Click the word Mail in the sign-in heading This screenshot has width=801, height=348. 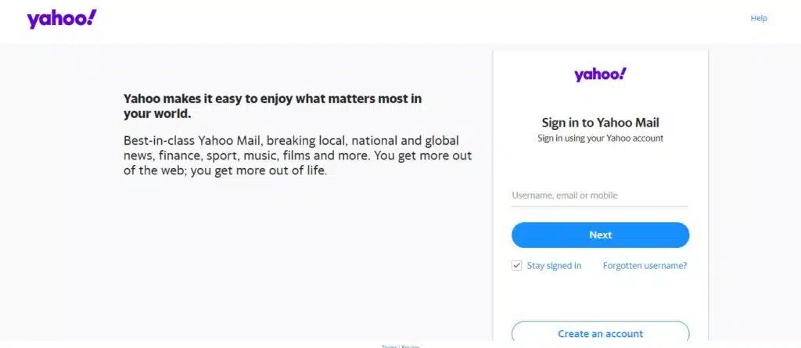[x=646, y=123]
